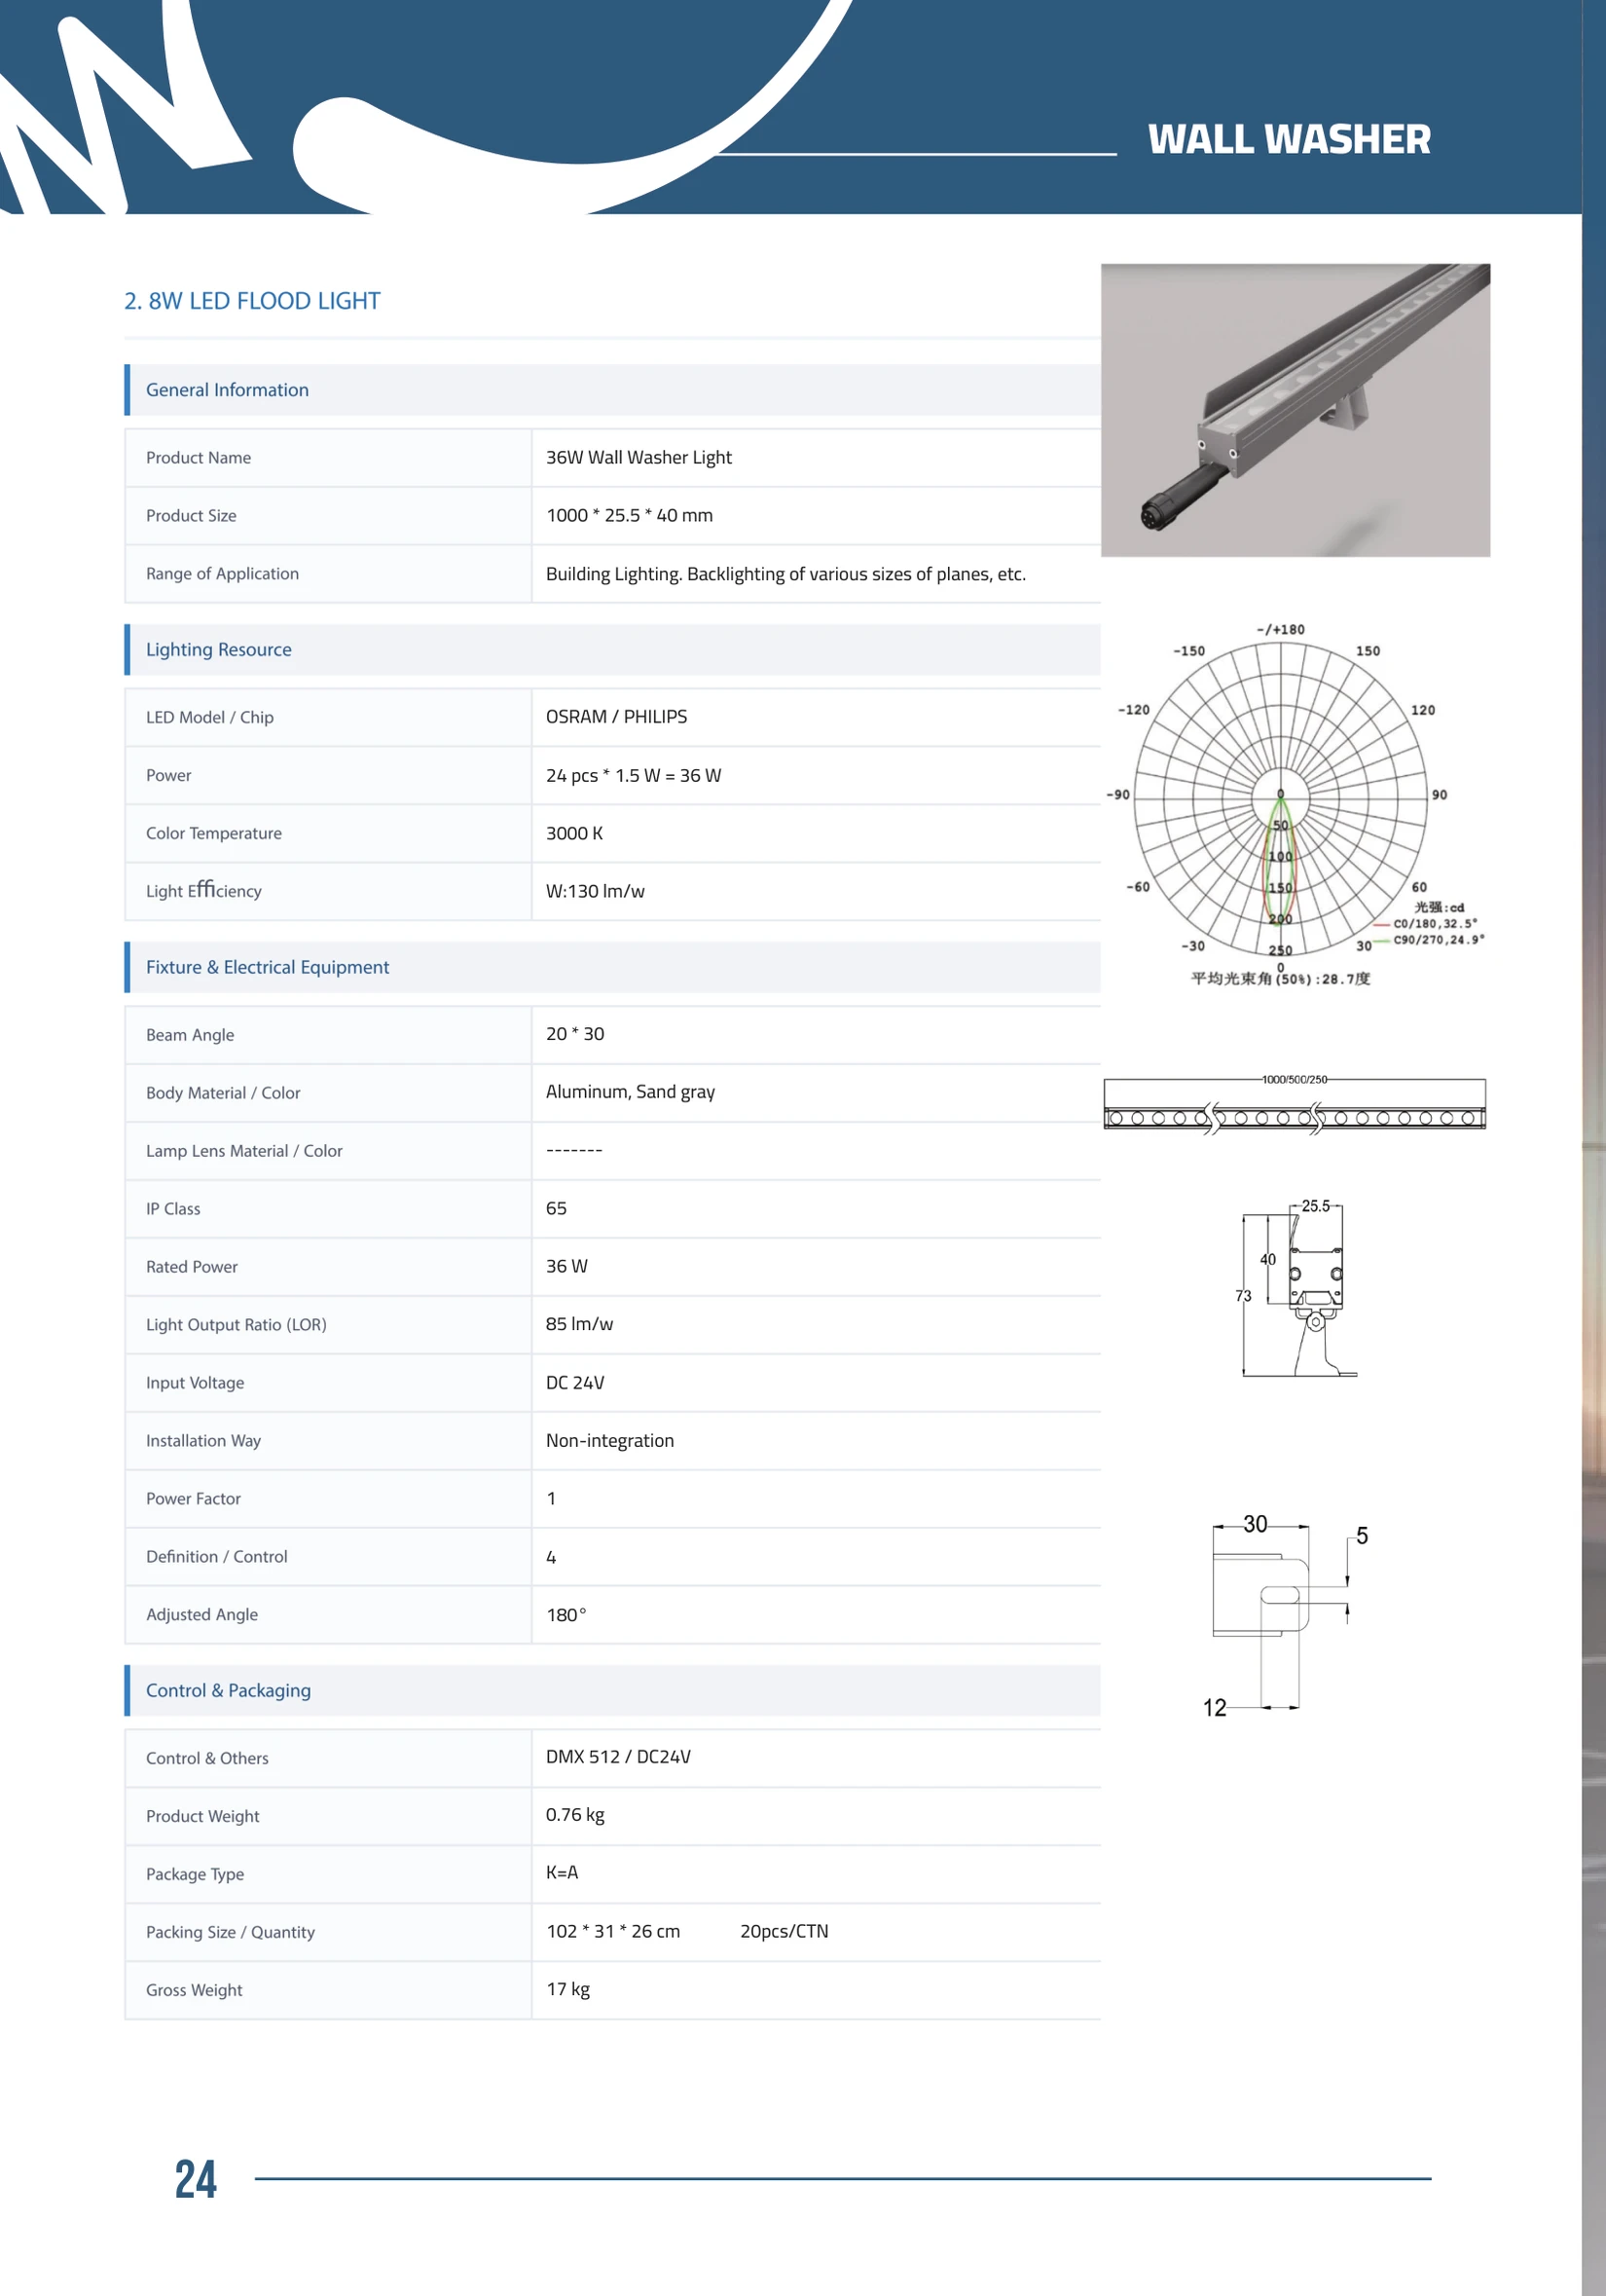Click the DMX 512 / DC24V control value
1606x2296 pixels.
point(619,1757)
